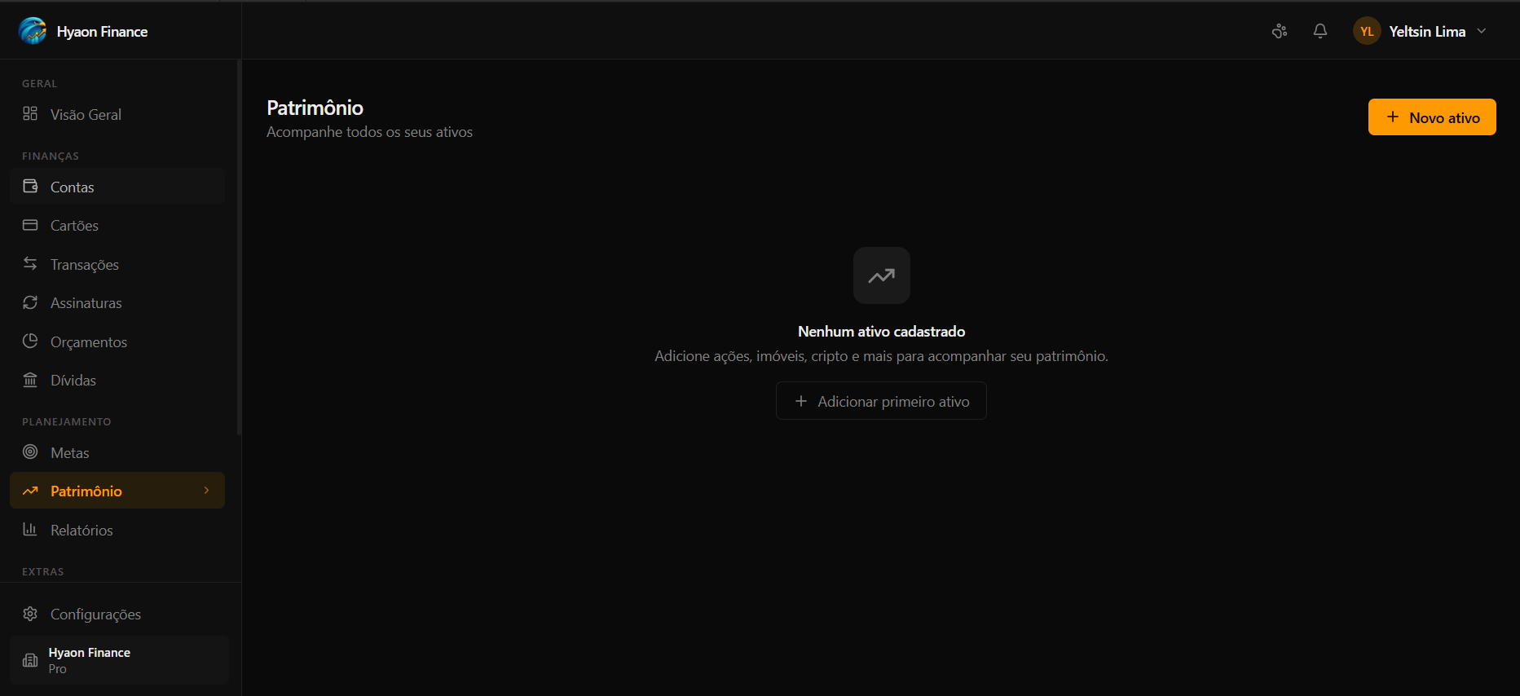Select Orçamentos in the sidebar
This screenshot has width=1520, height=696.
coord(117,341)
